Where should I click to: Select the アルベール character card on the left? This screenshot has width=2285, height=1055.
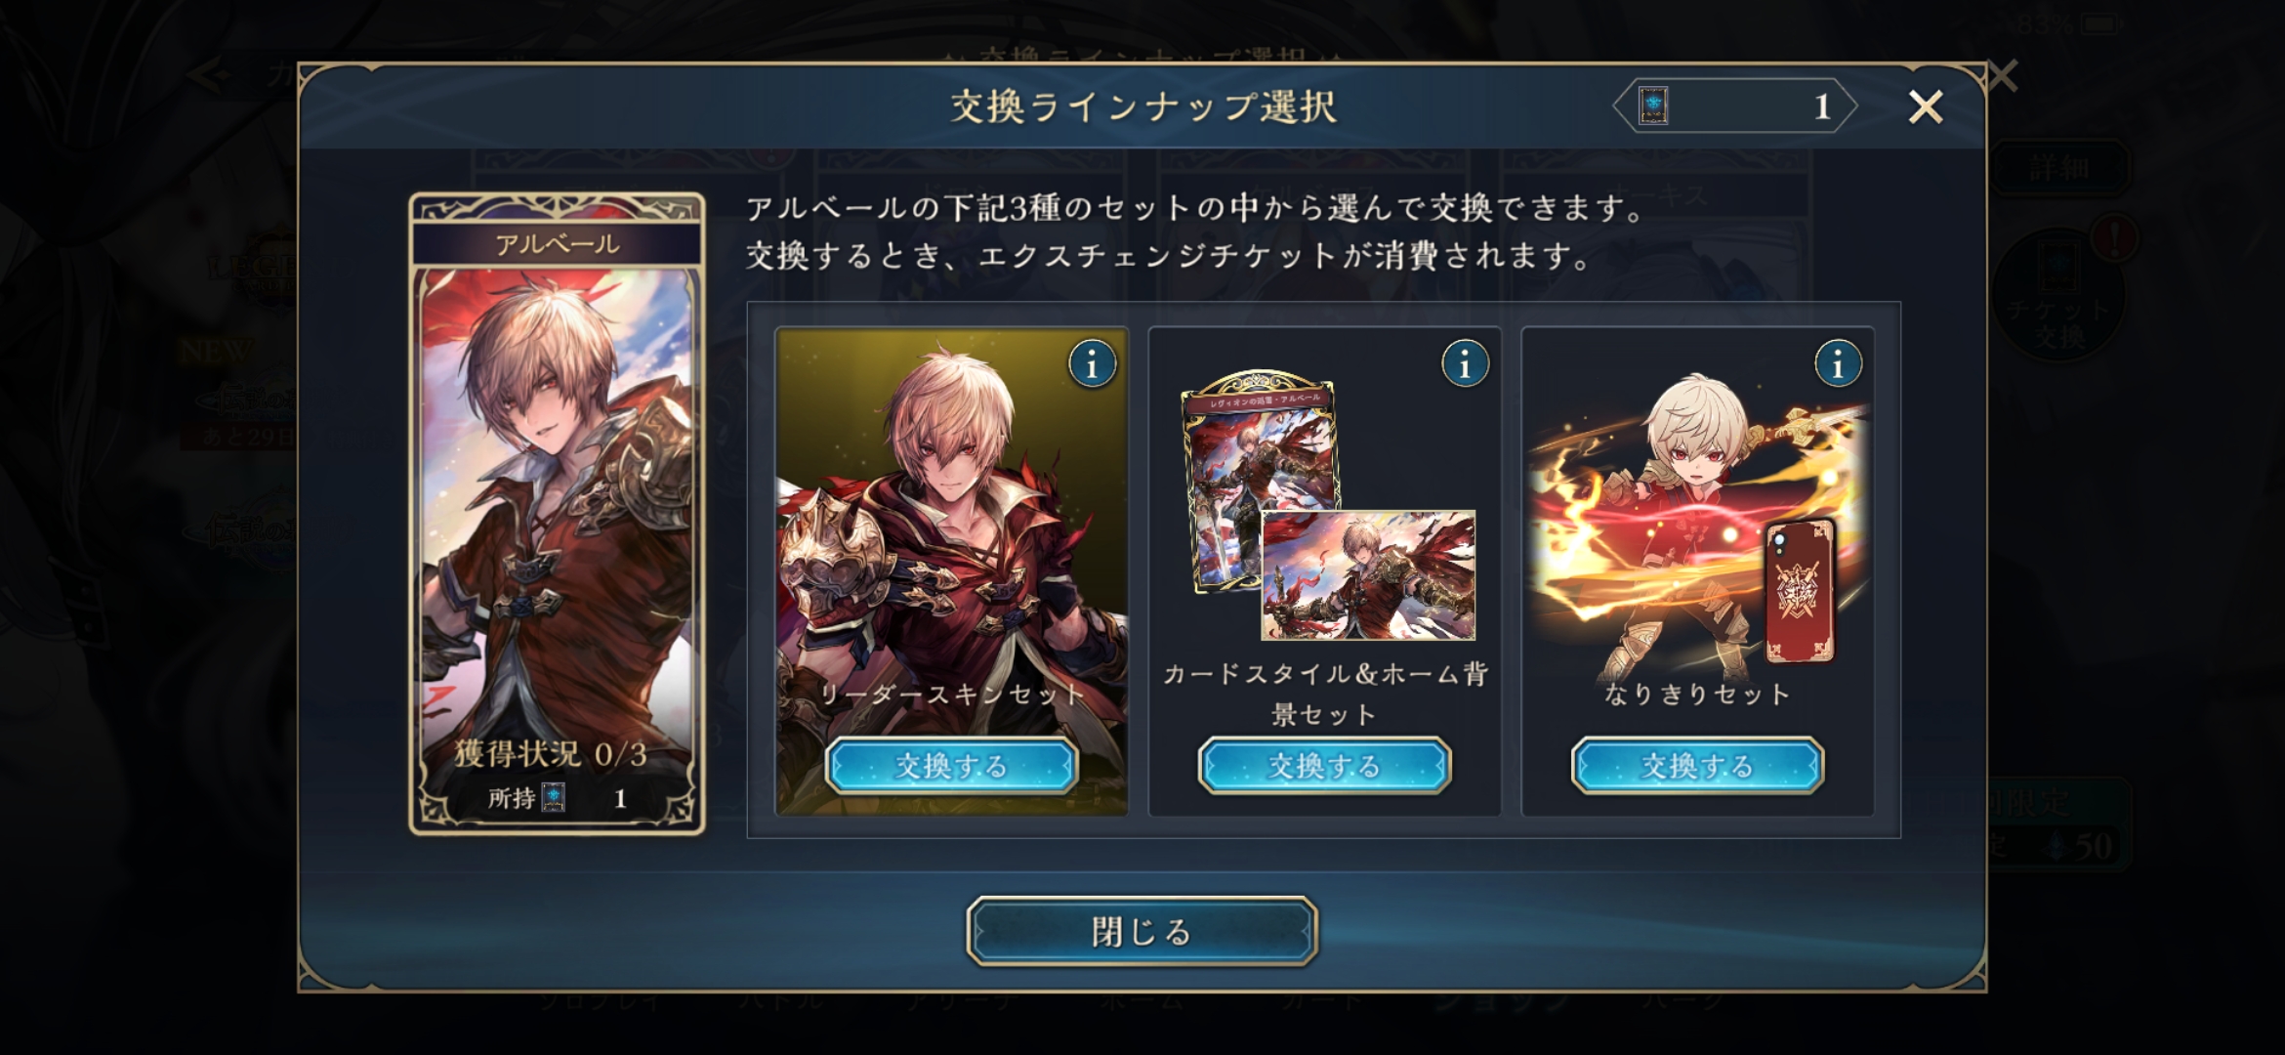(557, 514)
